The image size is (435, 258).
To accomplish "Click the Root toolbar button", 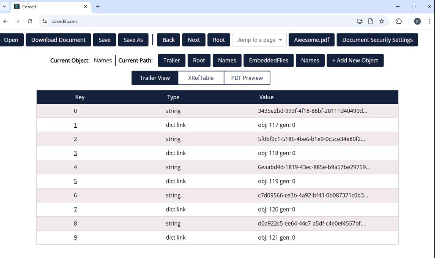I will click(219, 40).
